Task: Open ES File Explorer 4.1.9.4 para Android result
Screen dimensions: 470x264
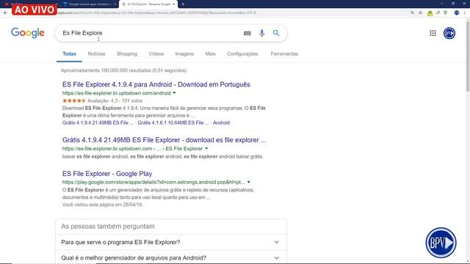Action: (156, 84)
